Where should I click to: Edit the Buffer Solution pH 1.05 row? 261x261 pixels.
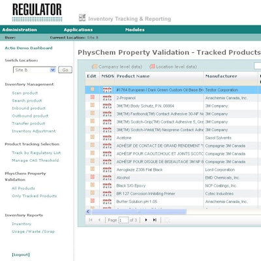point(93,200)
